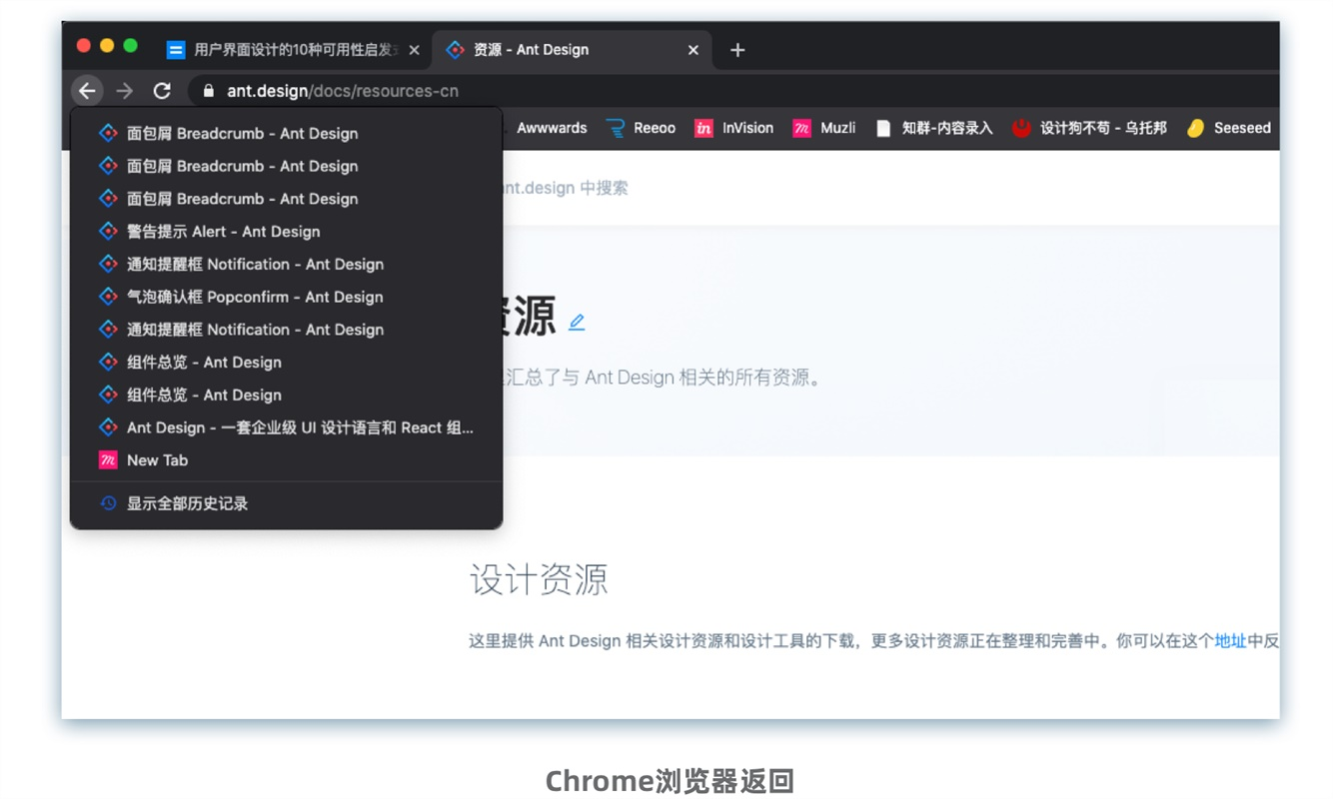Click the macOS yellow minimize window button
The image size is (1333, 799).
tap(107, 46)
